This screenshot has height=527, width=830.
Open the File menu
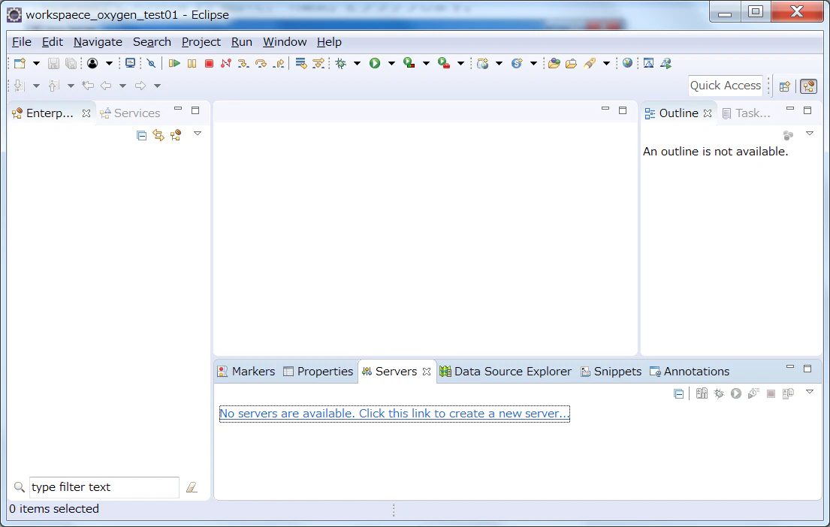click(22, 42)
